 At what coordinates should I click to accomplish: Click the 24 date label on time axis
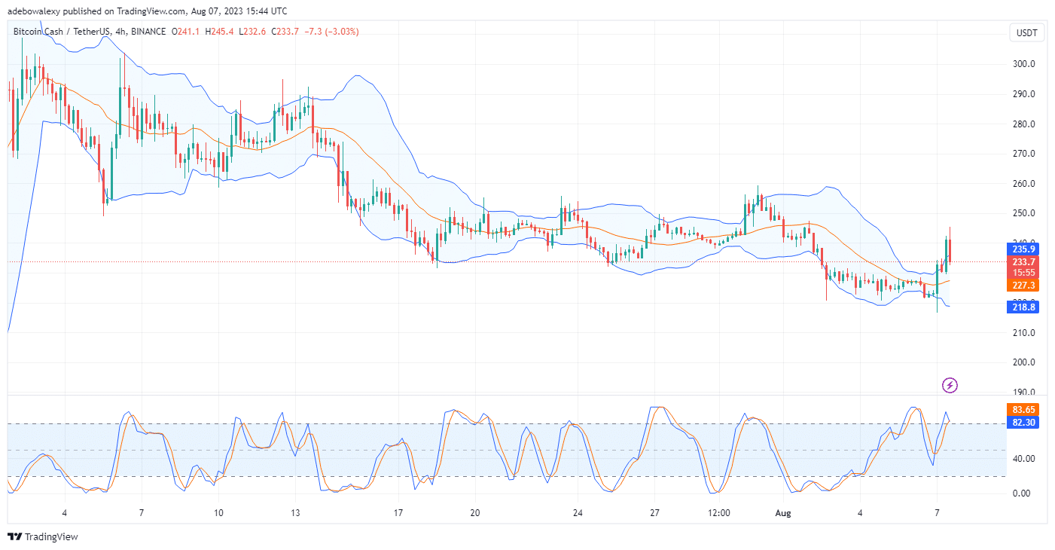click(578, 512)
